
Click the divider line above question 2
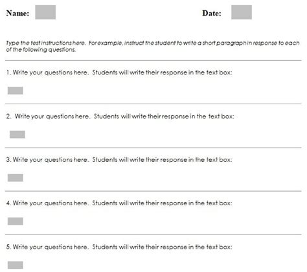point(153,104)
